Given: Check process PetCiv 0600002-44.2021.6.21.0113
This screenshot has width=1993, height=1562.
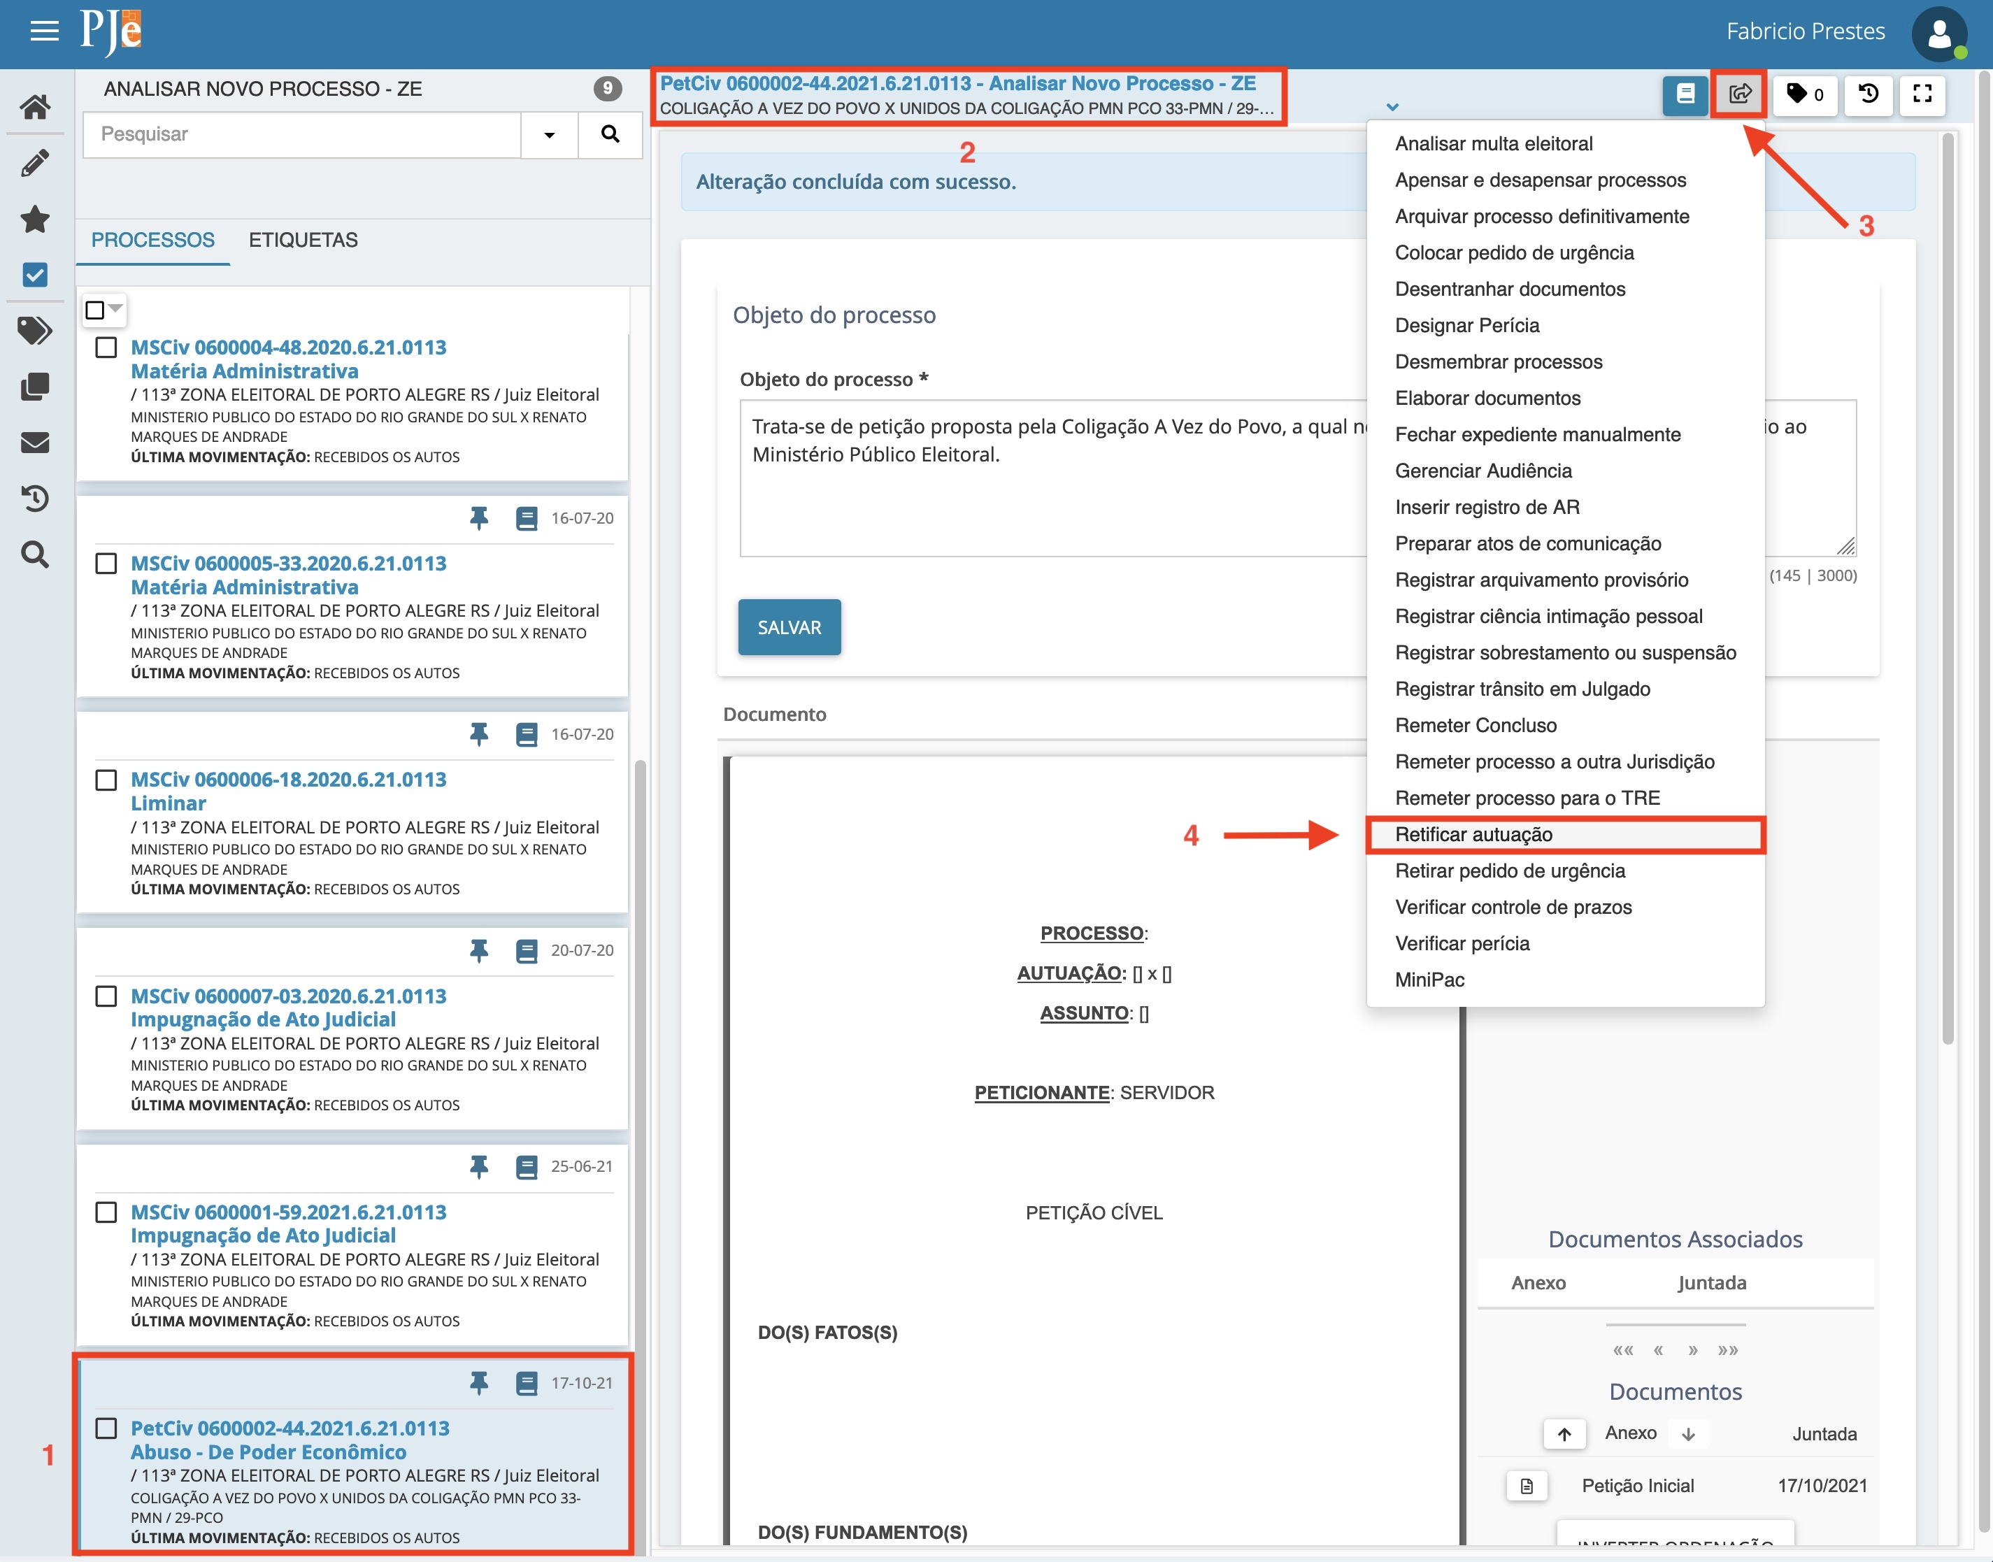Looking at the screenshot, I should (106, 1428).
